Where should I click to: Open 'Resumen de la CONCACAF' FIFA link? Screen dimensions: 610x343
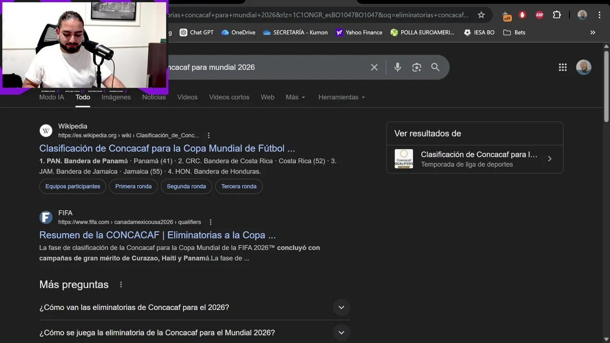[158, 235]
